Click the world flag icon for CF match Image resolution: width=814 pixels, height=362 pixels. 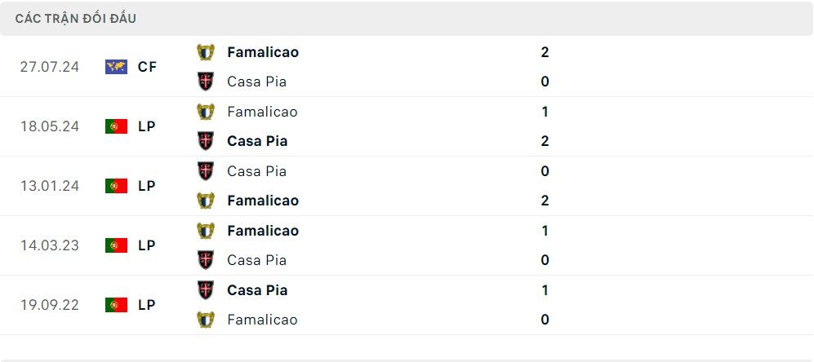pyautogui.click(x=116, y=67)
